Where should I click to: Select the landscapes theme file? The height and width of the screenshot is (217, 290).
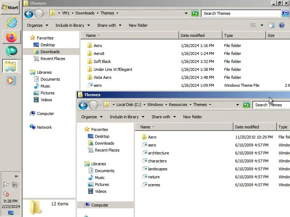(x=158, y=169)
